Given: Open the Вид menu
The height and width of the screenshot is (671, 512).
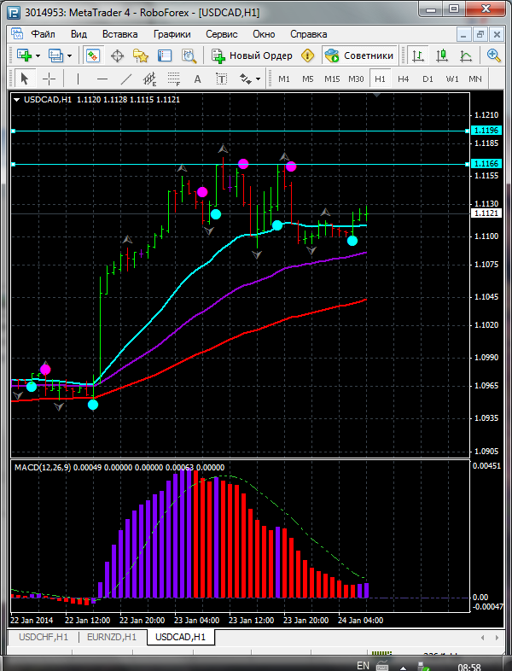Looking at the screenshot, I should coord(79,34).
